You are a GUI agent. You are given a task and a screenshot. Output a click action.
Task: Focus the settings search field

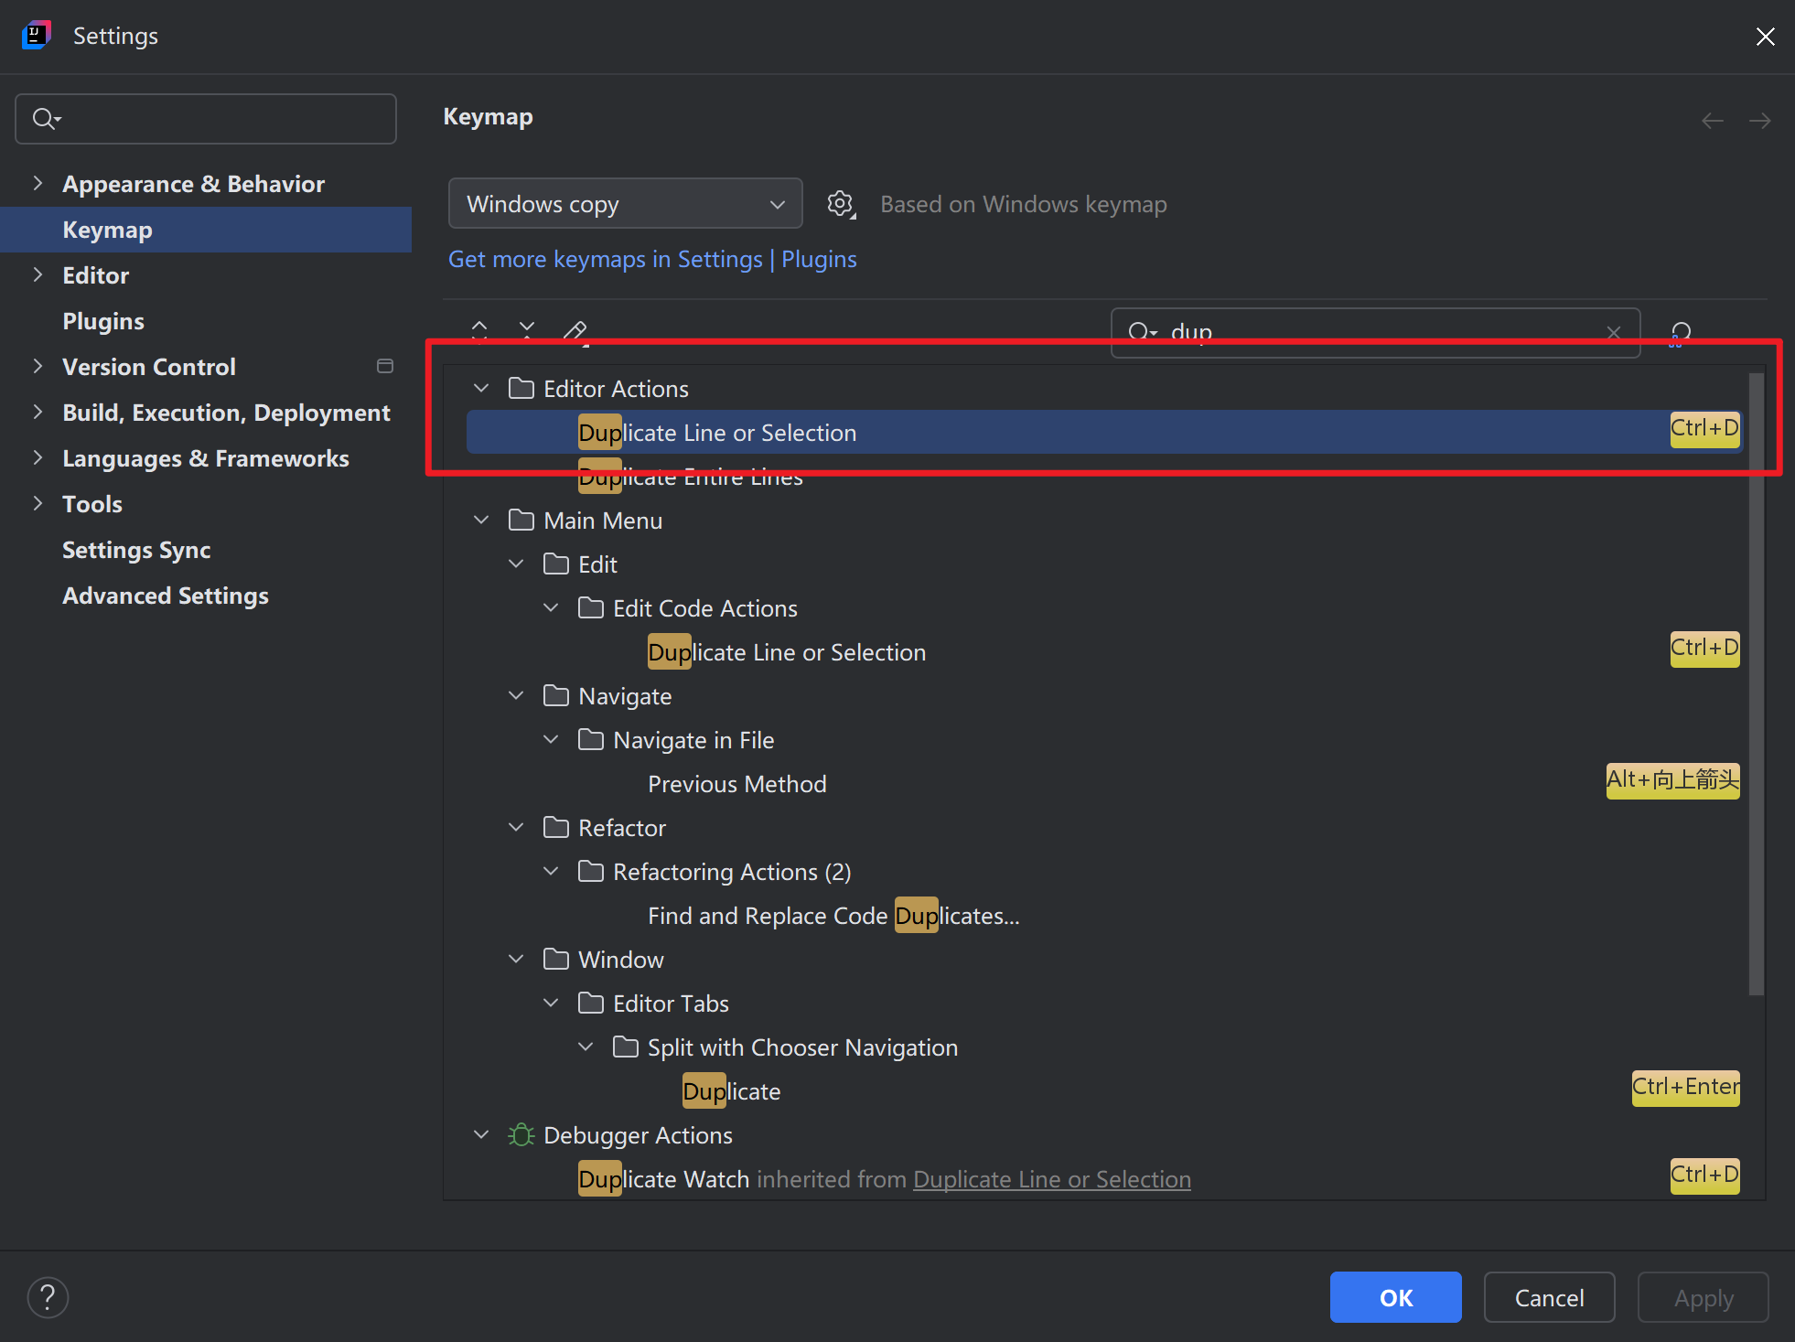coord(206,119)
